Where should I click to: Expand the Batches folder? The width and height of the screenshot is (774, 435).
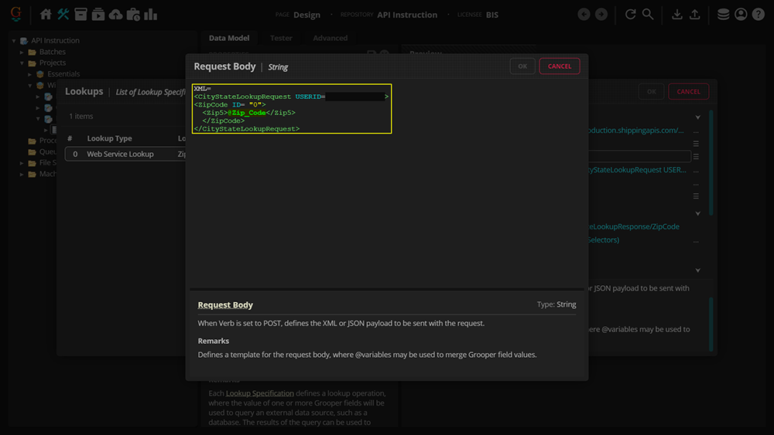pyautogui.click(x=22, y=52)
